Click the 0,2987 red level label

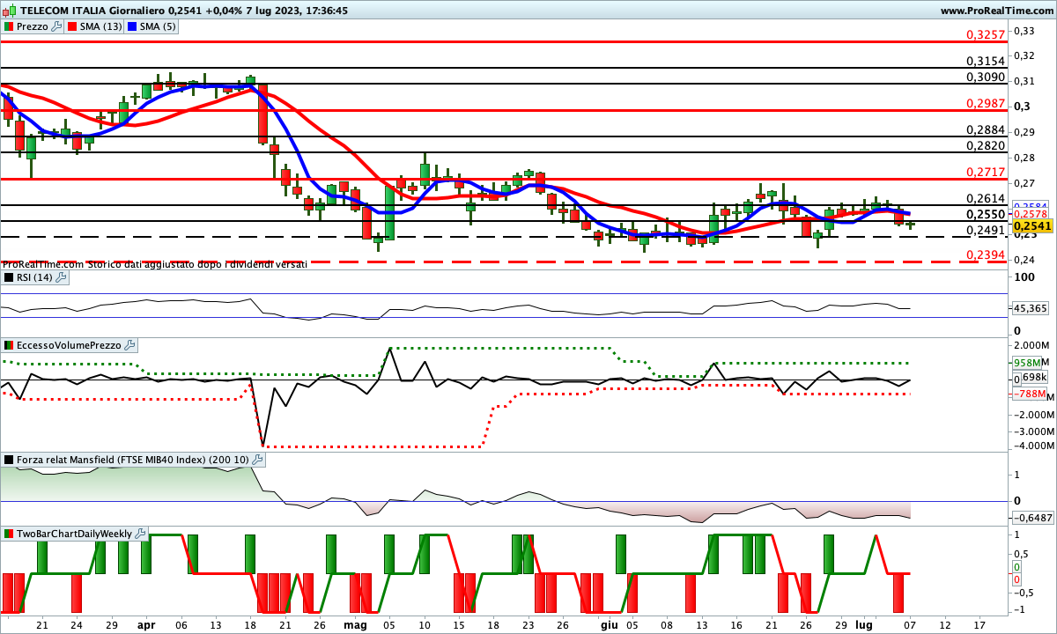click(986, 104)
